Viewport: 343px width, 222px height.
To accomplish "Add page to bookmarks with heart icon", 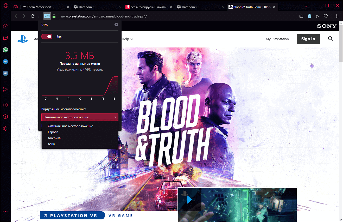I will 326,16.
